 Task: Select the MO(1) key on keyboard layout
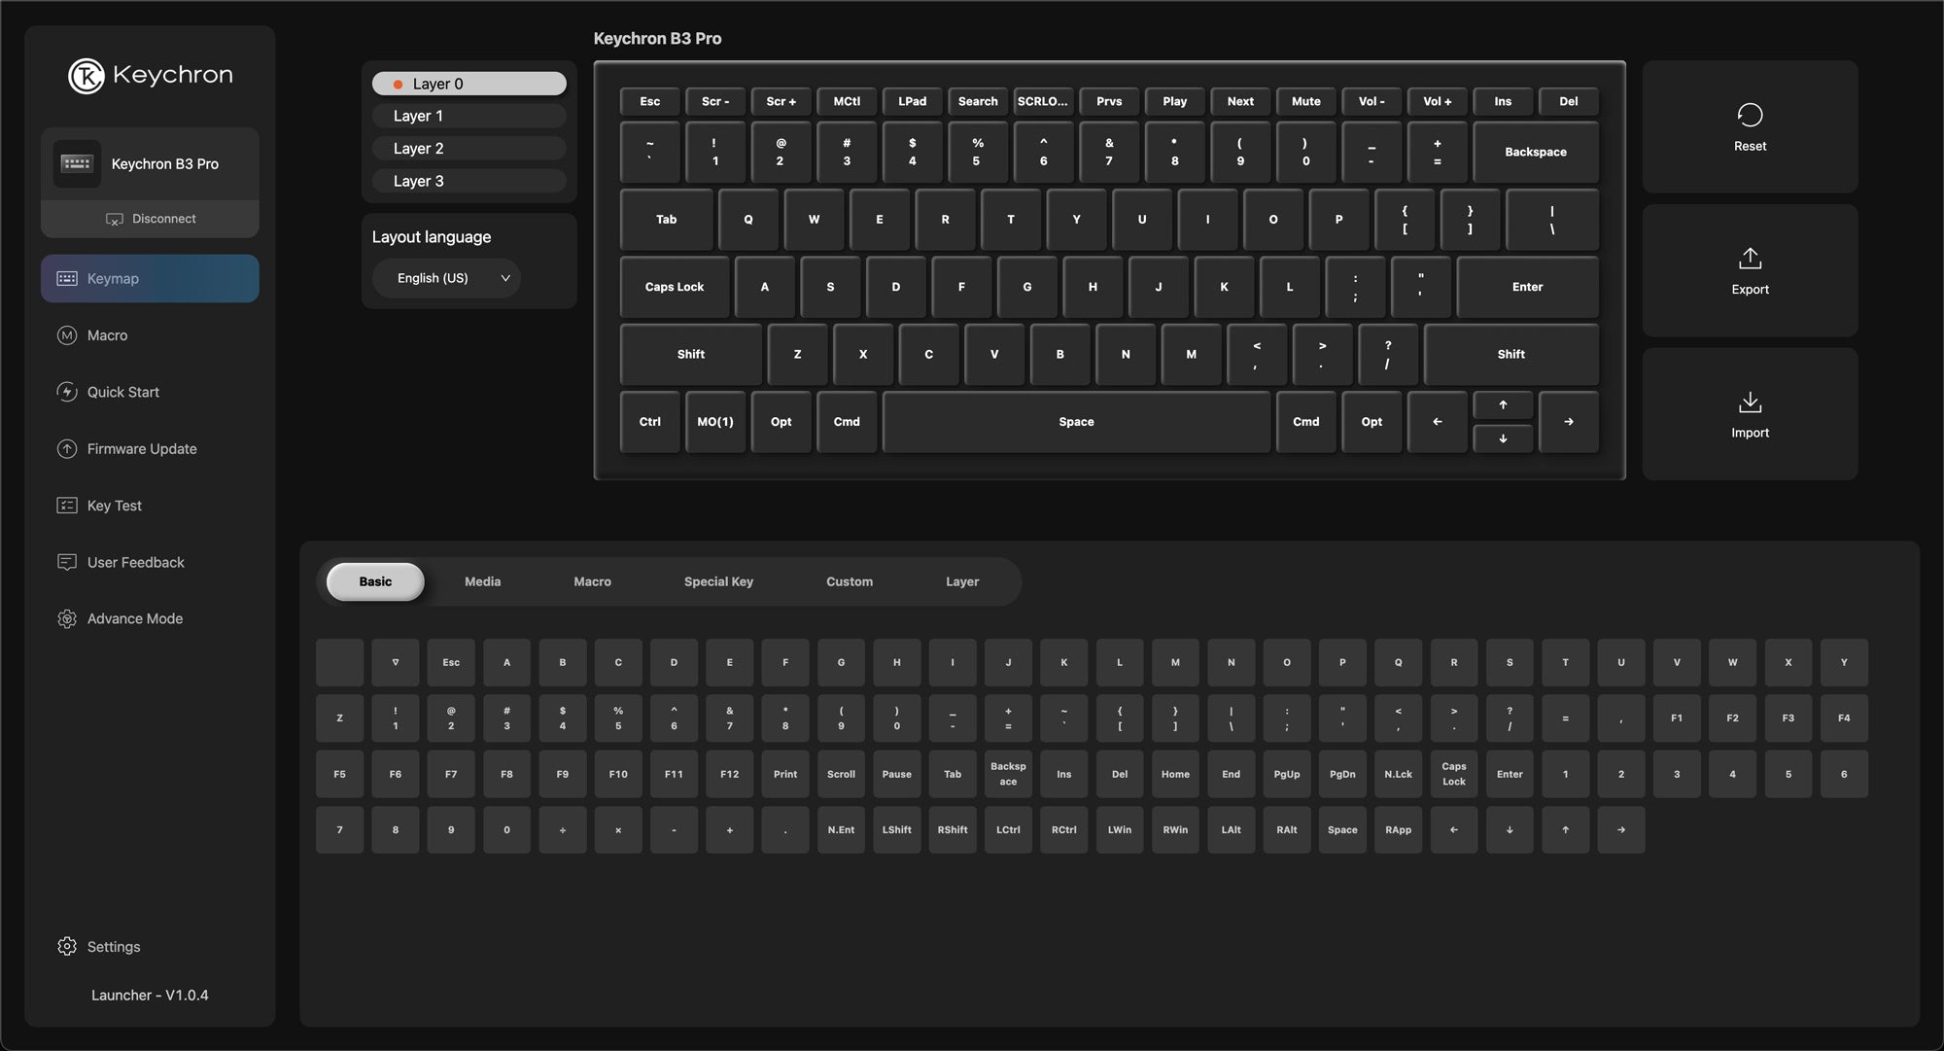pyautogui.click(x=715, y=422)
